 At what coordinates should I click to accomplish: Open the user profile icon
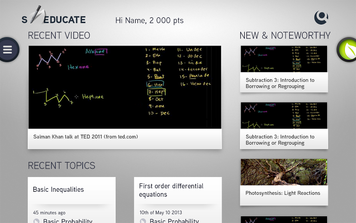click(x=321, y=18)
